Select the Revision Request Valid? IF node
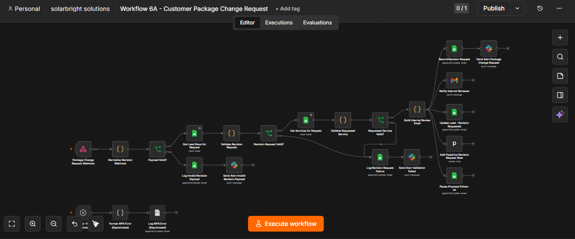 [269, 133]
